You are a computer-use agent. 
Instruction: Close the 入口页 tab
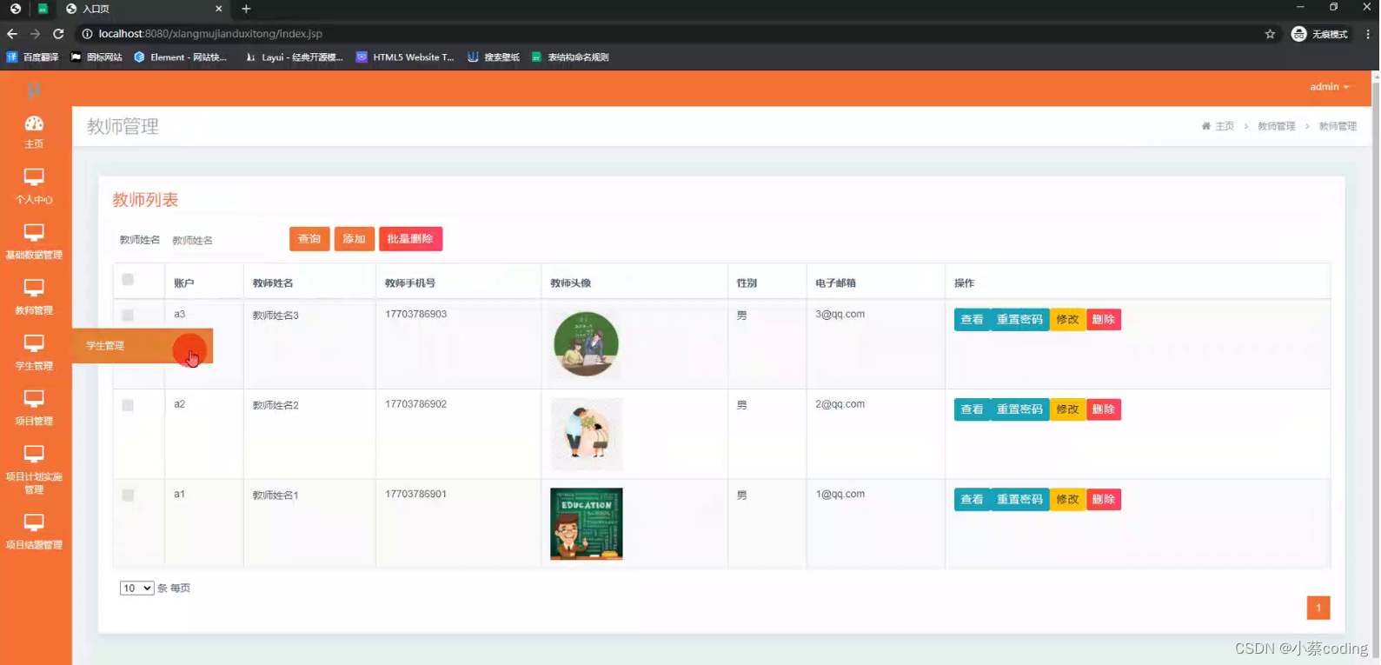(x=218, y=9)
